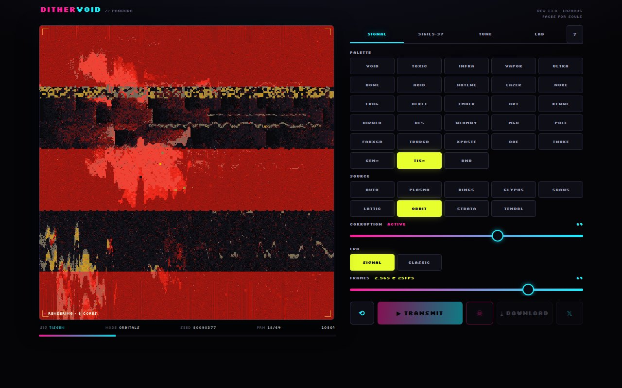
Task: Start rendering with the Transmit button
Action: pos(420,313)
